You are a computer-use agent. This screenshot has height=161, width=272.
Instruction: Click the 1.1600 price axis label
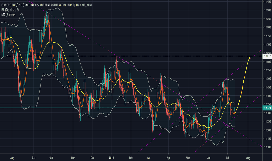(268, 61)
